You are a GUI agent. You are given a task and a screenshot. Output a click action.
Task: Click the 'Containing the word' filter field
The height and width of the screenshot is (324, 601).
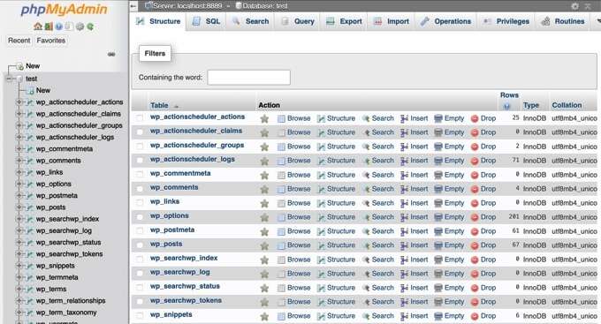point(248,78)
